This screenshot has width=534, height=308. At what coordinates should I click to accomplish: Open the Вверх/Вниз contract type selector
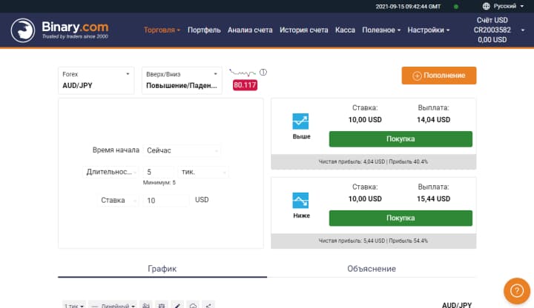pos(182,80)
